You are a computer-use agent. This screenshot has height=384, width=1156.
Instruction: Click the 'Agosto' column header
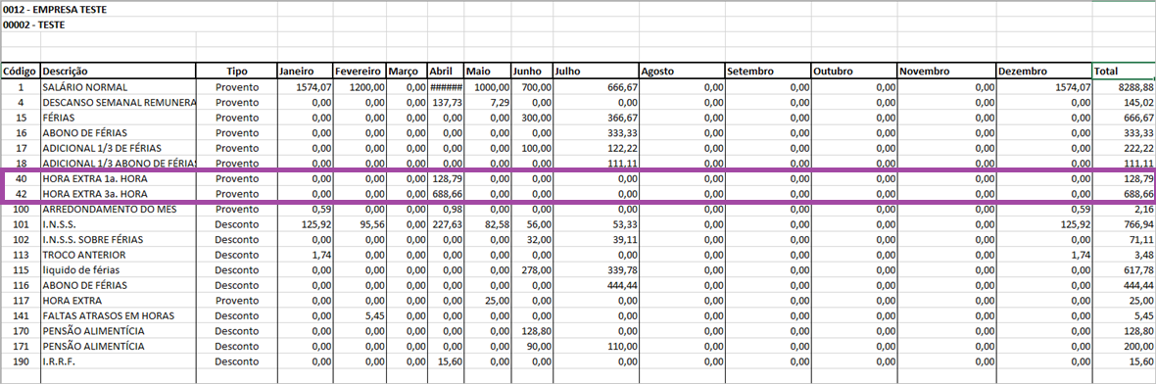(682, 72)
